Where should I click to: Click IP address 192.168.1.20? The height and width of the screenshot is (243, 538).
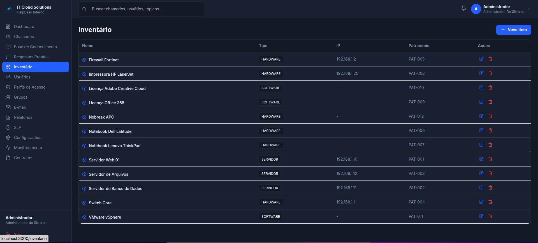click(x=347, y=73)
